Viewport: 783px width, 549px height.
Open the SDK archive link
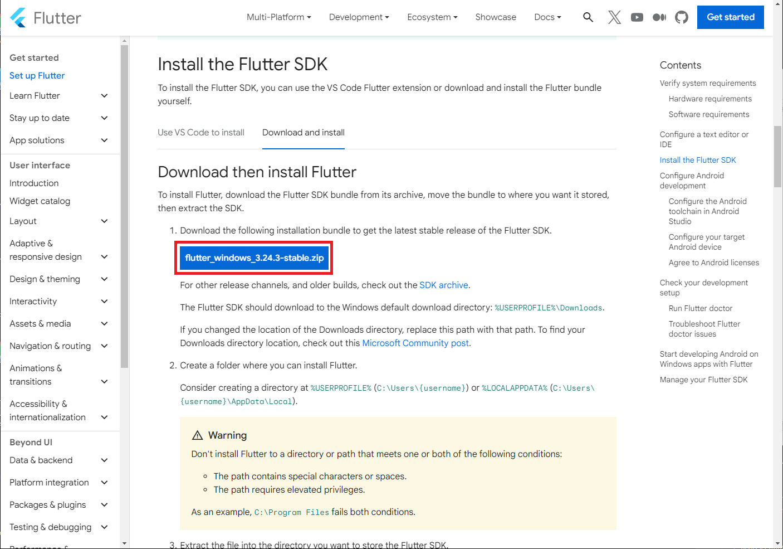[x=444, y=285]
